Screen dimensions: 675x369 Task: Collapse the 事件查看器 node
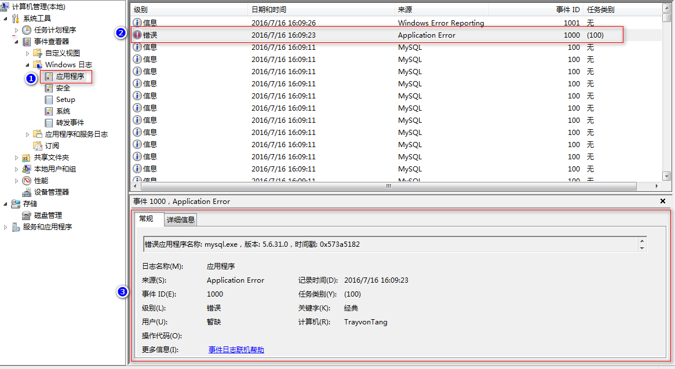[16, 42]
